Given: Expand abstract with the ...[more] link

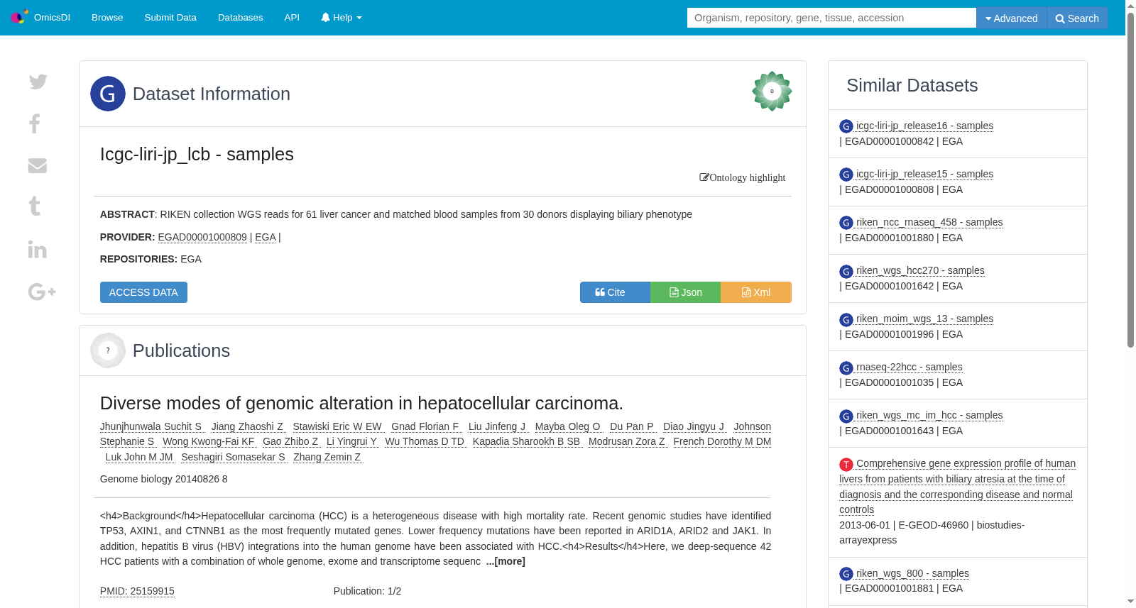Looking at the screenshot, I should tap(506, 561).
